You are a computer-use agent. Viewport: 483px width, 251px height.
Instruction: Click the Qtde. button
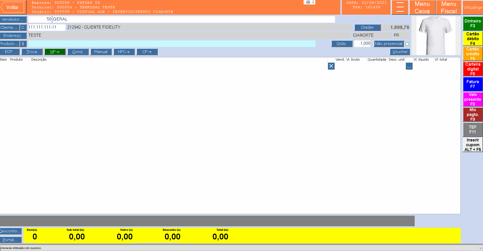(342, 44)
